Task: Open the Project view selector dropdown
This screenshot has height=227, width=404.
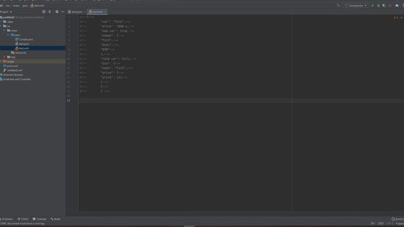Action: 6,12
